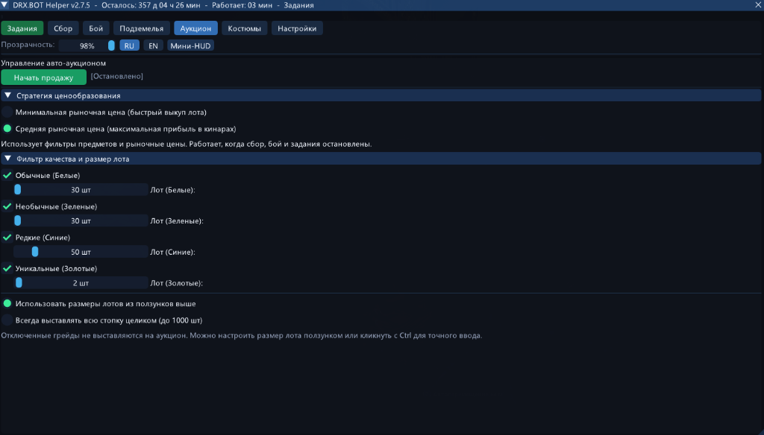Open the Костюмы tab
Viewport: 764px width, 435px height.
(x=245, y=28)
